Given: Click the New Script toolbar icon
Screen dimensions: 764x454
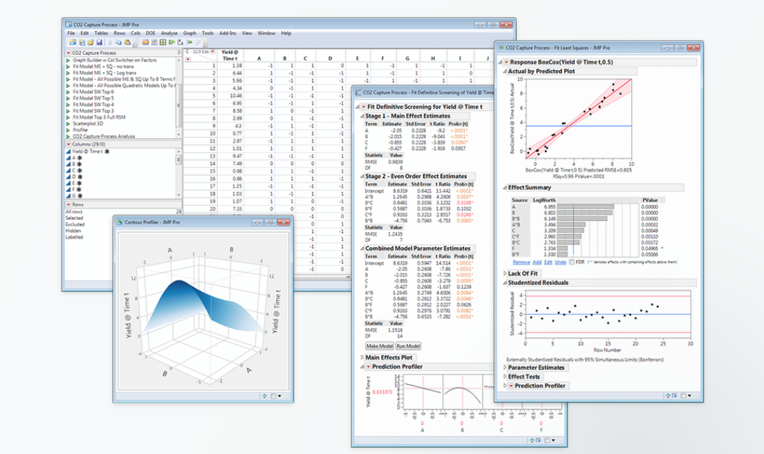Looking at the screenshot, I should click(x=82, y=42).
